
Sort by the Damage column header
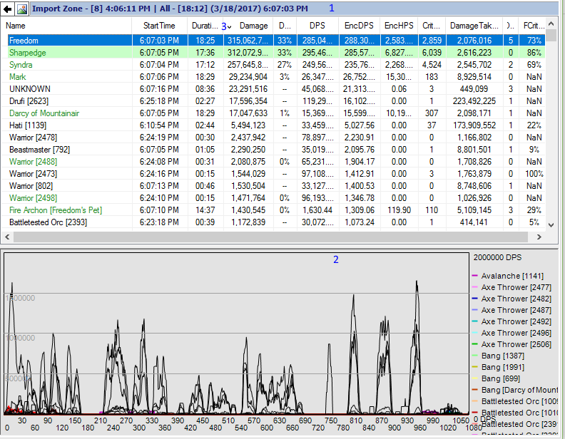(x=253, y=26)
